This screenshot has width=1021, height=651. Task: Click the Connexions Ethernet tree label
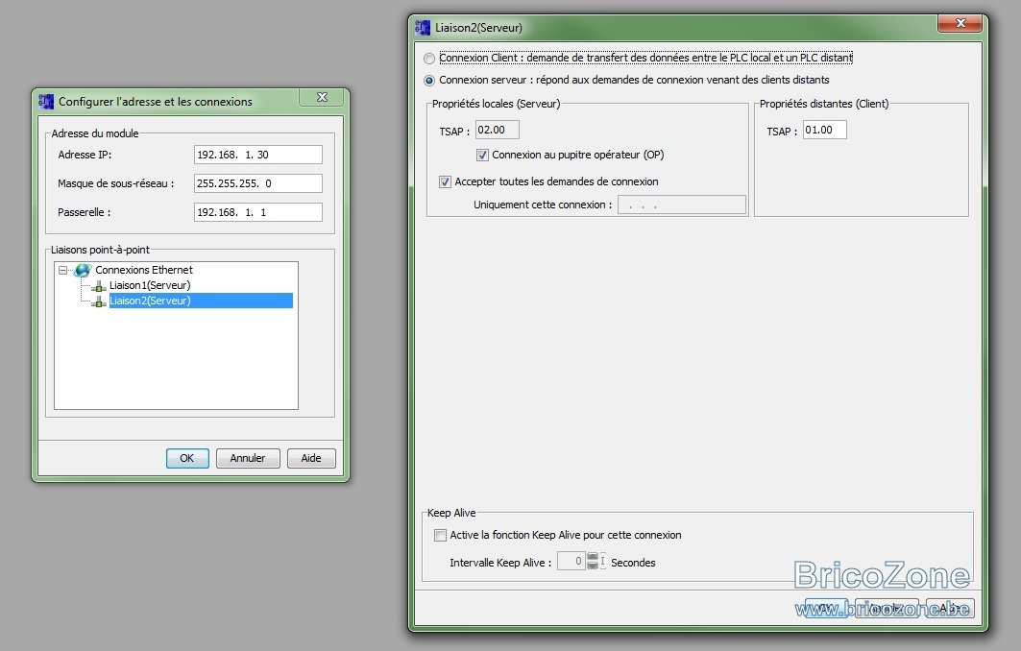[x=144, y=270]
